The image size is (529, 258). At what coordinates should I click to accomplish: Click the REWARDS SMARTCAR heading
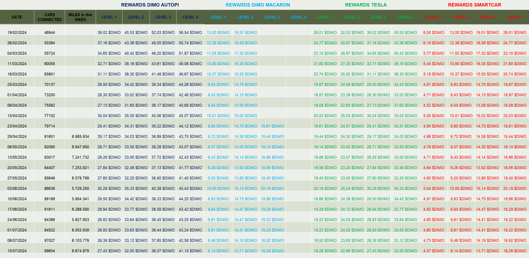click(474, 5)
